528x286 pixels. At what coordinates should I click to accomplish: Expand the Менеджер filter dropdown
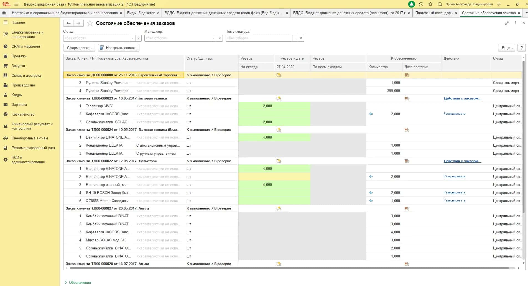214,38
